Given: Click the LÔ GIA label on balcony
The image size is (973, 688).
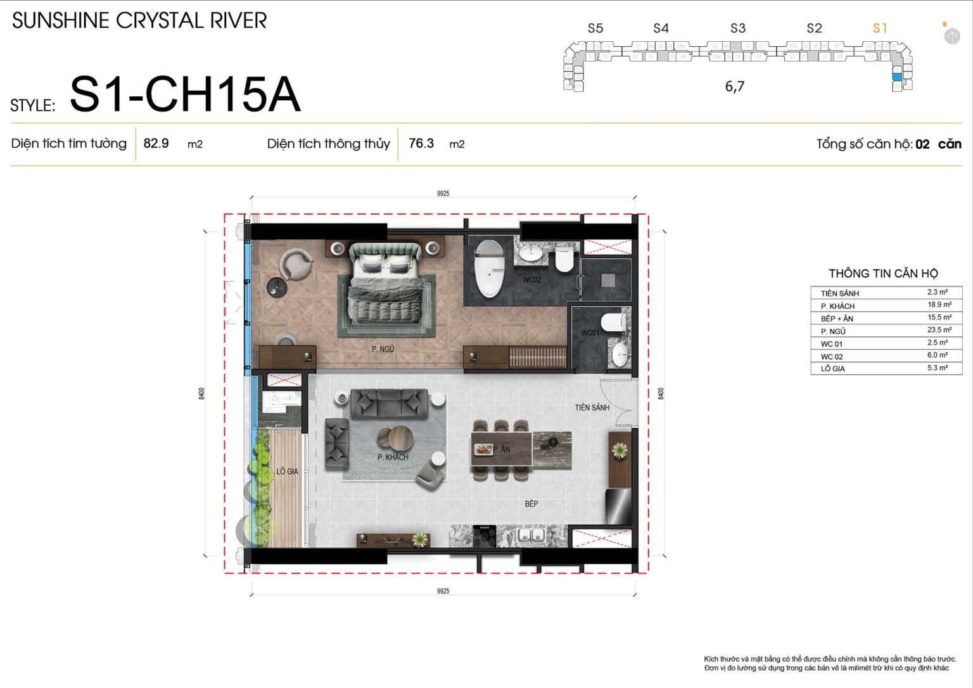Looking at the screenshot, I should tap(288, 471).
